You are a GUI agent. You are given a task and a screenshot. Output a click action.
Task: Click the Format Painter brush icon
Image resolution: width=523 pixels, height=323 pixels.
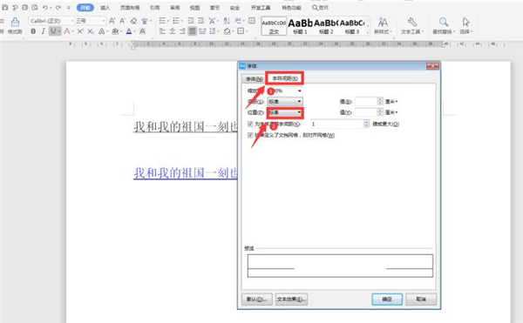15,23
